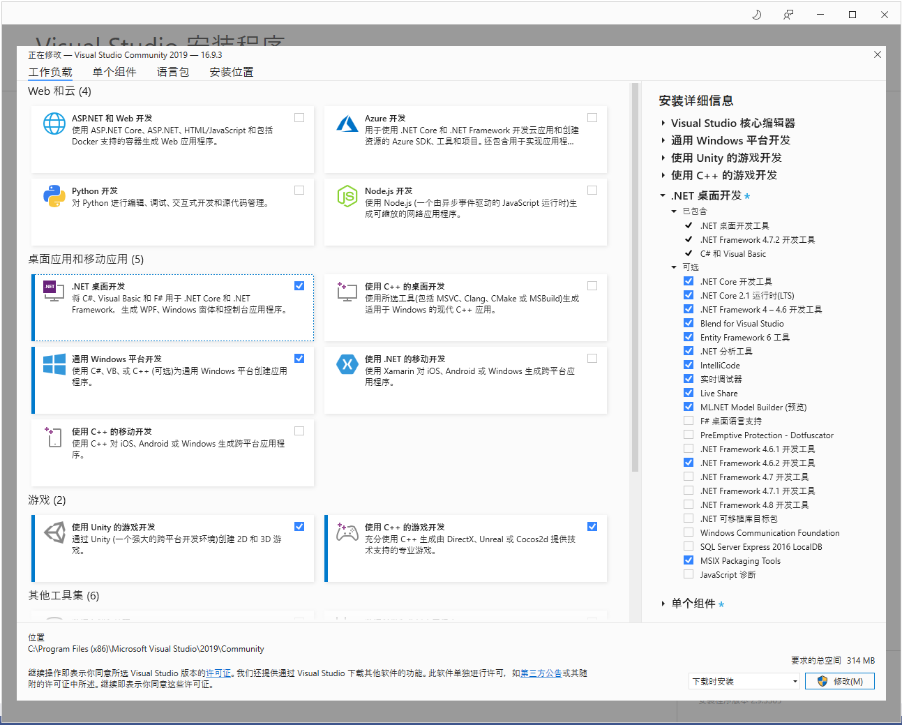Expand 使用 Unity 的游戏开发 details
Image resolution: width=902 pixels, height=725 pixels.
click(663, 158)
